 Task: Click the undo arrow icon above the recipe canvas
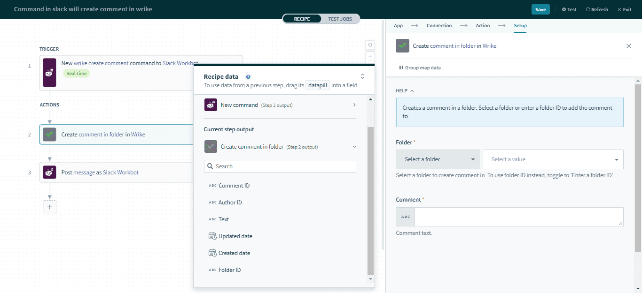coord(370,45)
